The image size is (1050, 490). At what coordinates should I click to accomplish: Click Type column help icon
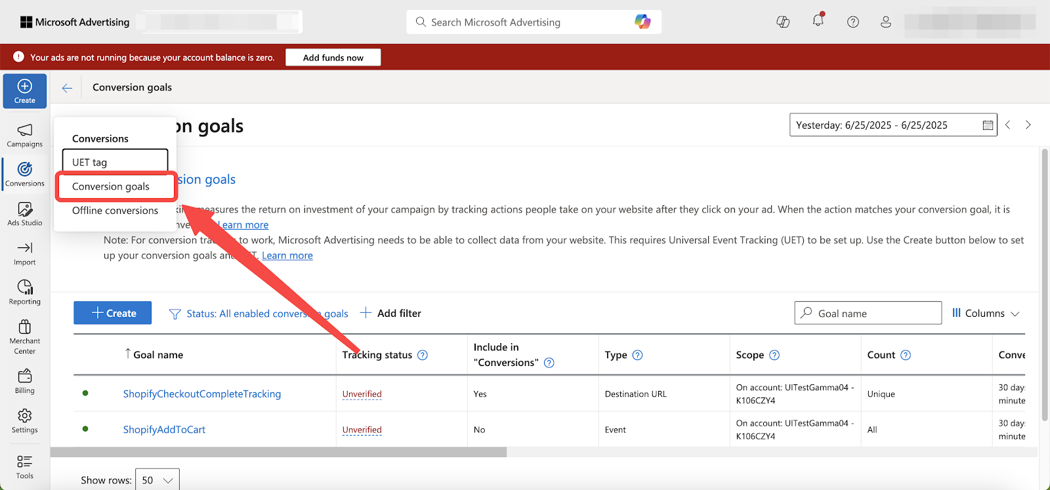coord(637,355)
